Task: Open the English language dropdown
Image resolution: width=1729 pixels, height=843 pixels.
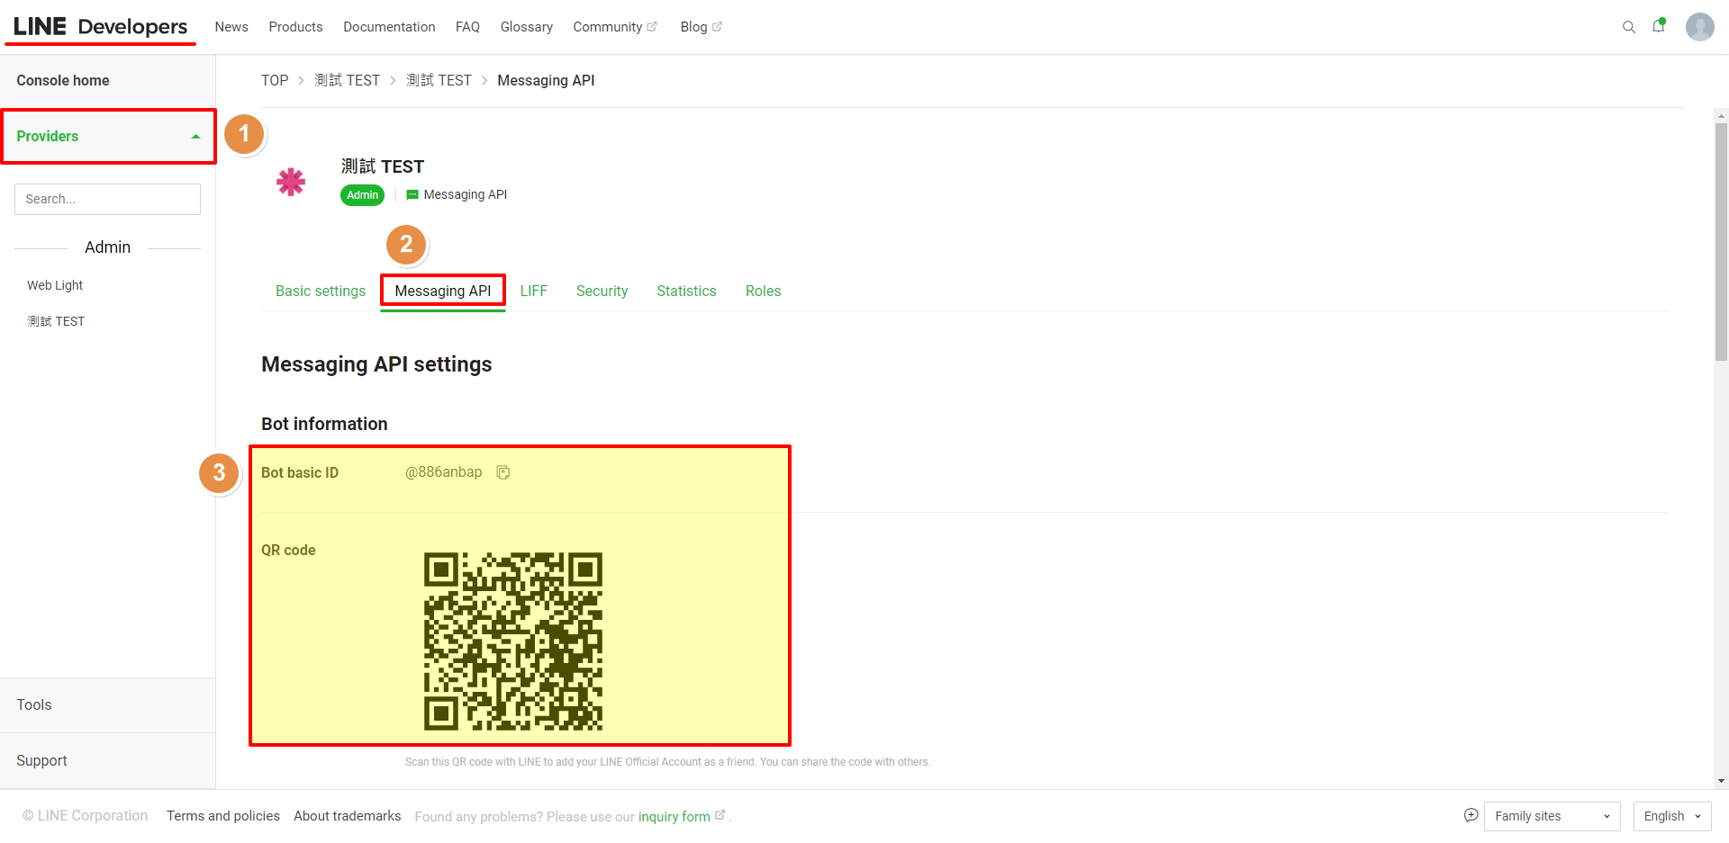Action: click(x=1671, y=816)
